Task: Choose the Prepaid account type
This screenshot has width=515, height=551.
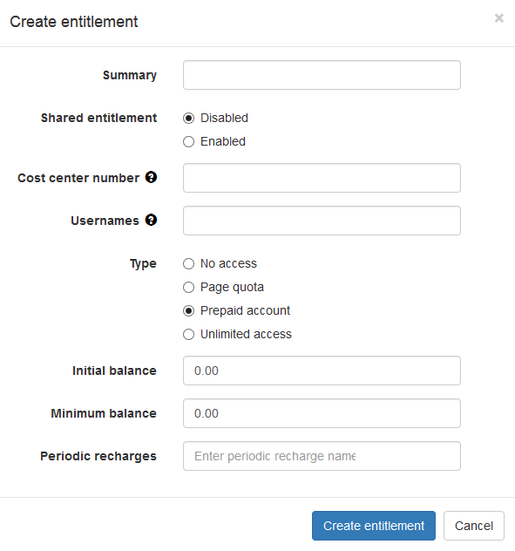Action: click(x=188, y=310)
